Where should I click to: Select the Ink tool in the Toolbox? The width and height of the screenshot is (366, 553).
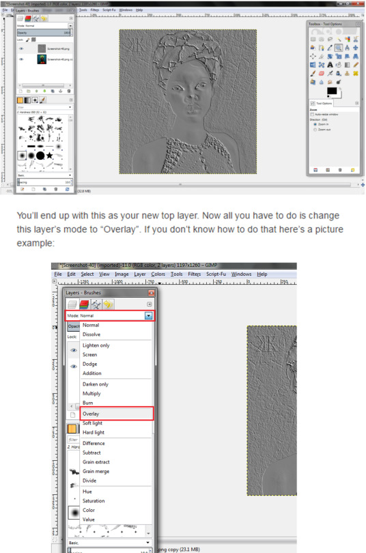click(x=339, y=73)
